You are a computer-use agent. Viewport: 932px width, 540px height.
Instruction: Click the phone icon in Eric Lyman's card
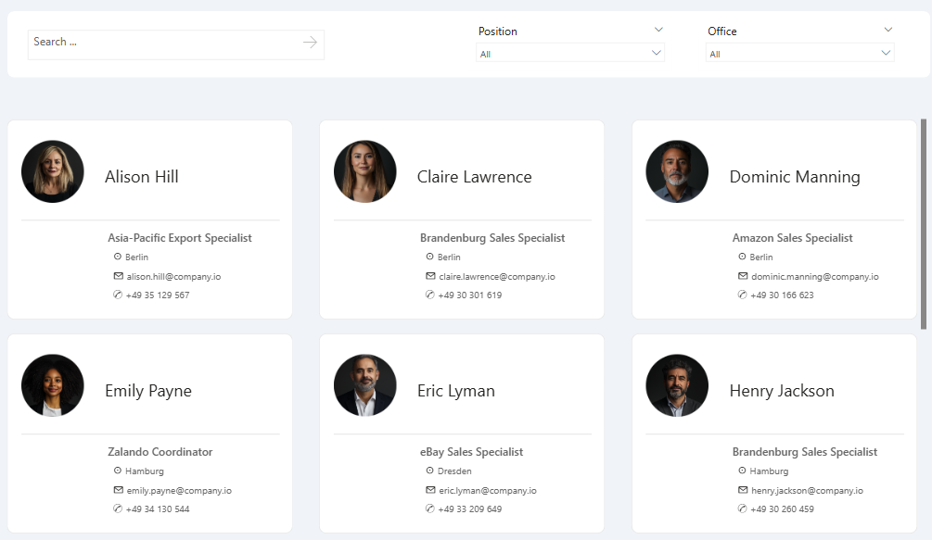coord(429,509)
